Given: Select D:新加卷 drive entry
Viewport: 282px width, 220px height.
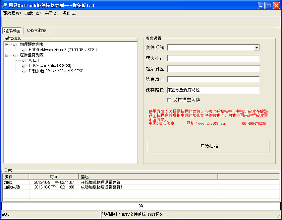Looking at the screenshot, I should point(56,71).
